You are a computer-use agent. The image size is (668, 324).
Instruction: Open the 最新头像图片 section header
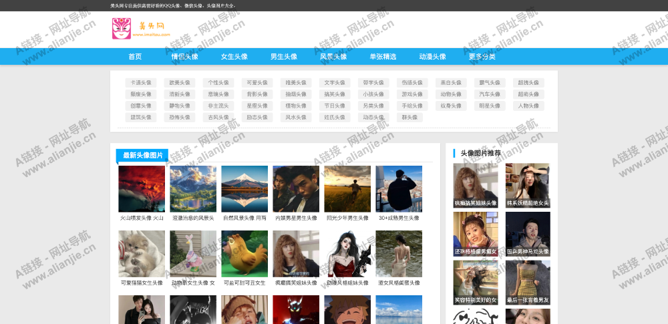(142, 155)
